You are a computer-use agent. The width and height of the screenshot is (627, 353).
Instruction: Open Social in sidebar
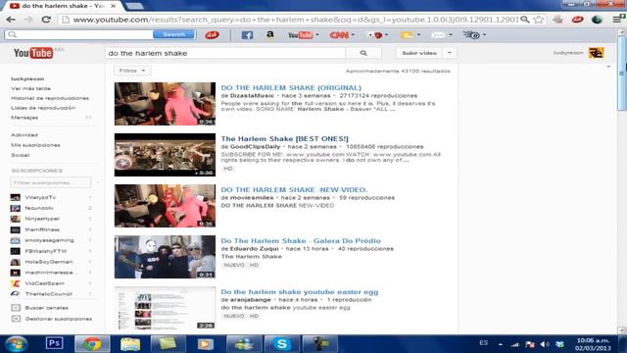[20, 155]
